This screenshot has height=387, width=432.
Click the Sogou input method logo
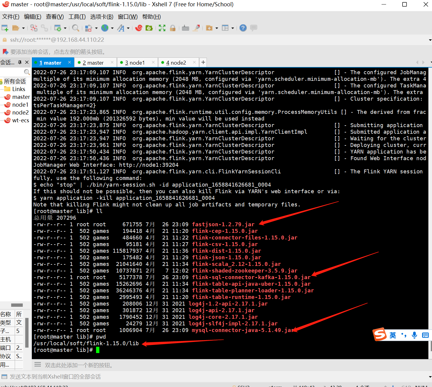point(379,334)
